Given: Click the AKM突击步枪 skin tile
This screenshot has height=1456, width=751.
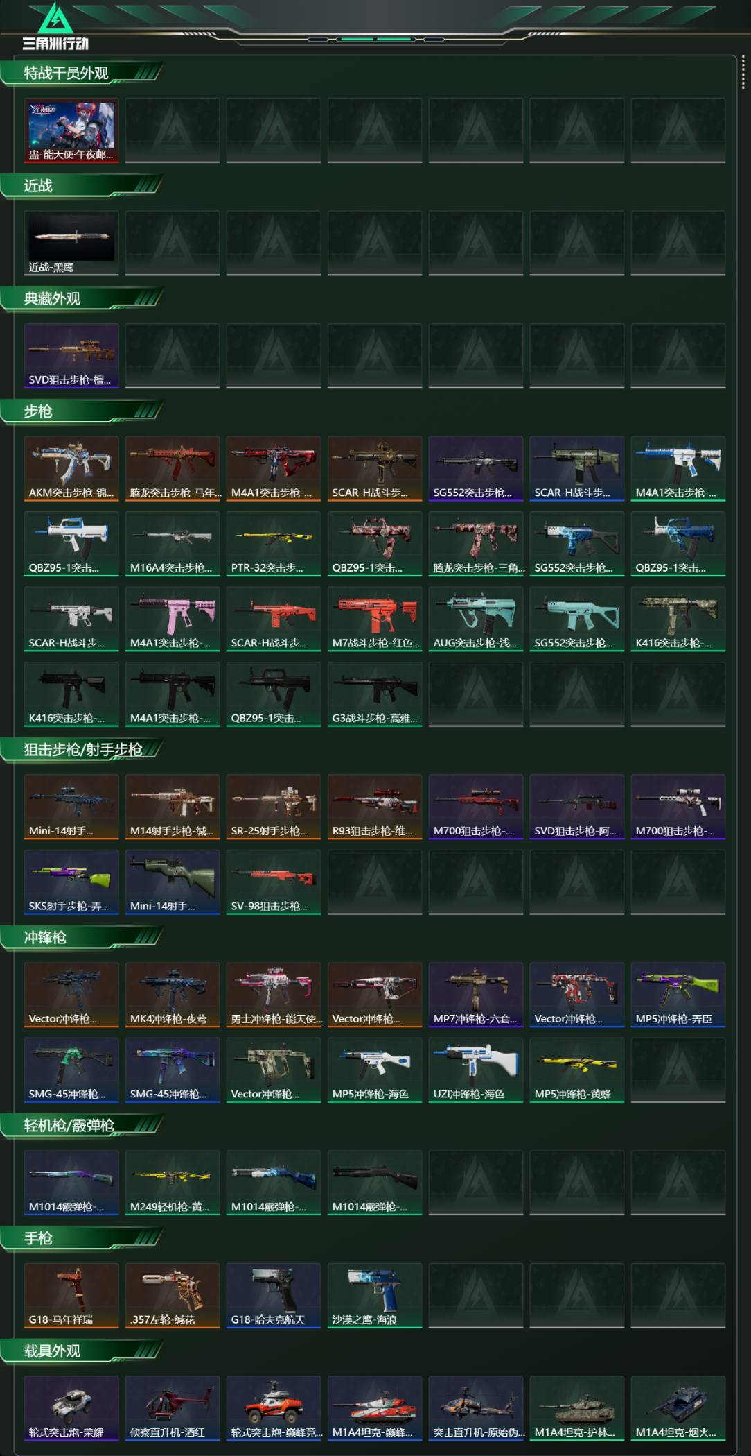Looking at the screenshot, I should pos(71,468).
